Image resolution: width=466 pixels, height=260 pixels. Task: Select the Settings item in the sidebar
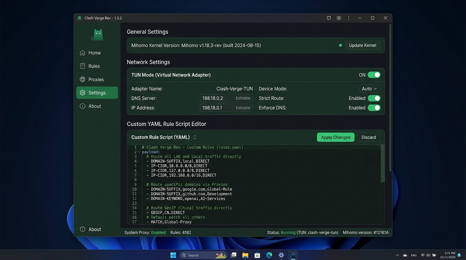(97, 93)
